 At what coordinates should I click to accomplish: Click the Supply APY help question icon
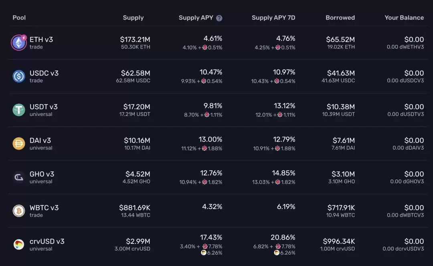pyautogui.click(x=219, y=18)
